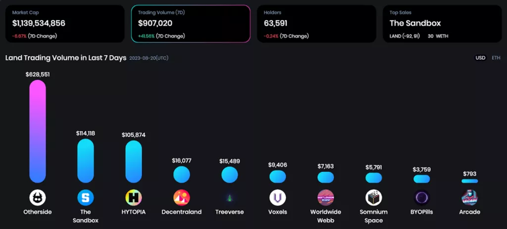
Task: Click the HYTOPIA blue volume bar
Action: pyautogui.click(x=134, y=161)
